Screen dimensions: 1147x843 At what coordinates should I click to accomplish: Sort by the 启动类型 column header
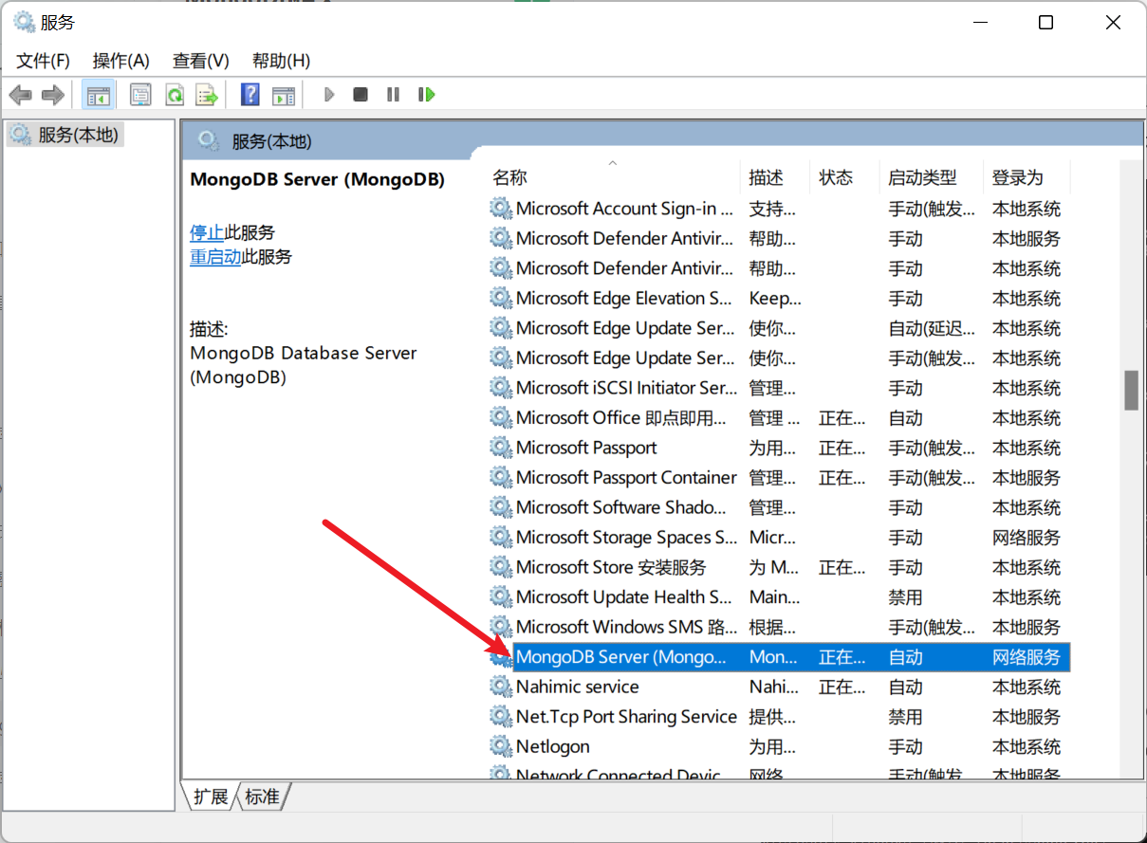(x=932, y=177)
